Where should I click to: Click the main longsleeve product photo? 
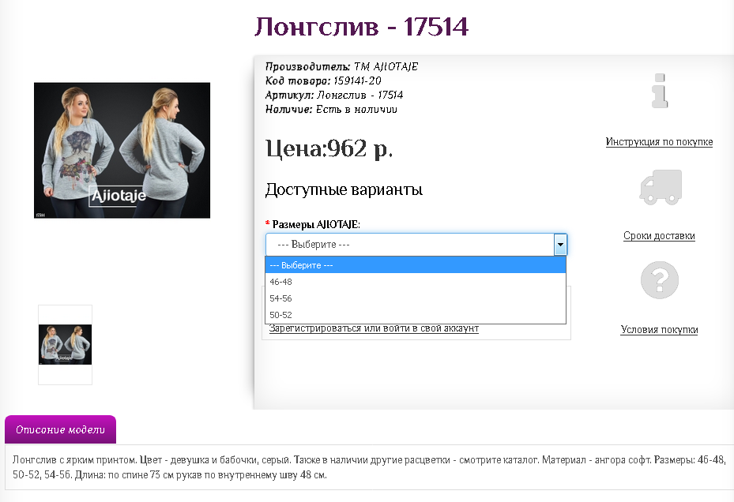click(122, 150)
